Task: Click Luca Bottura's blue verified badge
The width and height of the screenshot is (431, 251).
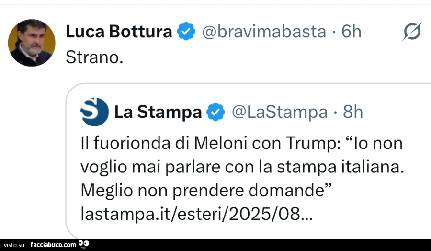Action: pyautogui.click(x=186, y=32)
